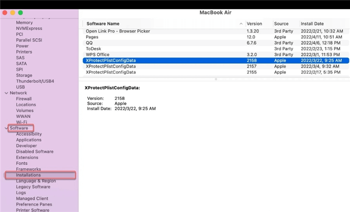Select SATA in the sidebar
This screenshot has width=350, height=212.
coord(21,64)
